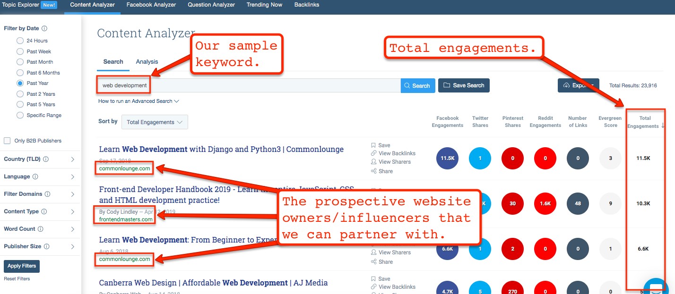
Task: Click the Apply Filters button
Action: pos(22,266)
